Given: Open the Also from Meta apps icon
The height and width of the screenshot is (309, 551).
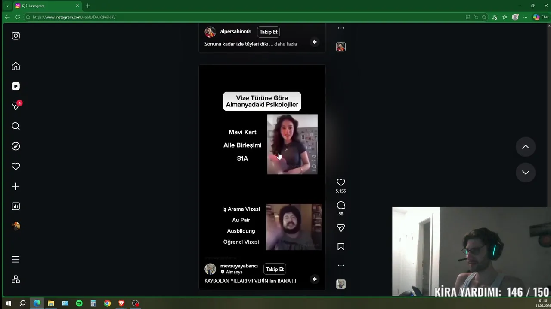Looking at the screenshot, I should point(15,279).
